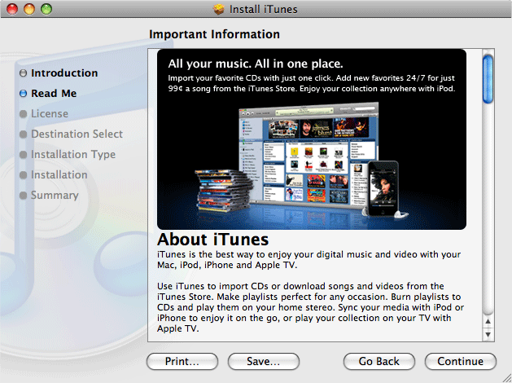The width and height of the screenshot is (512, 383).
Task: Click the Summary step label
Action: click(55, 195)
